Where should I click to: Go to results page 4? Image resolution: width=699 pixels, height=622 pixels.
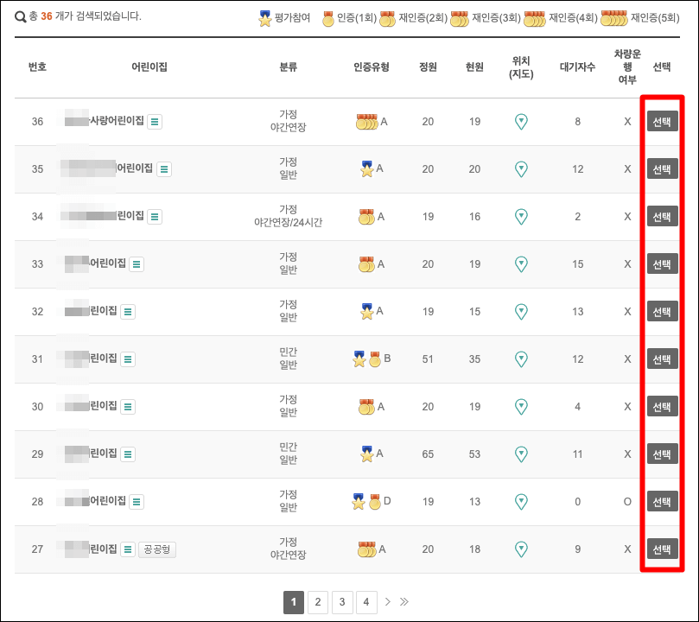[366, 602]
